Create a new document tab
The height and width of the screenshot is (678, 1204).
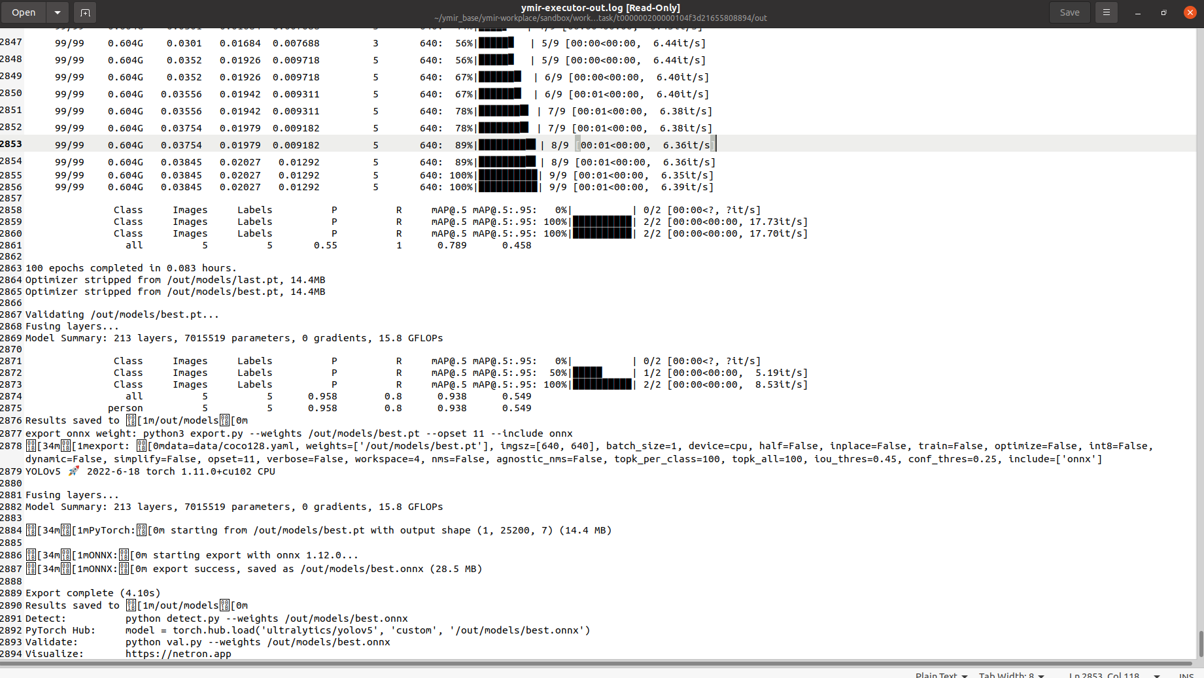[84, 12]
